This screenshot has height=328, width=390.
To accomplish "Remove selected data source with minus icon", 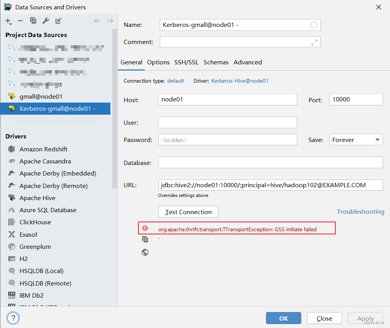I will 20,21.
